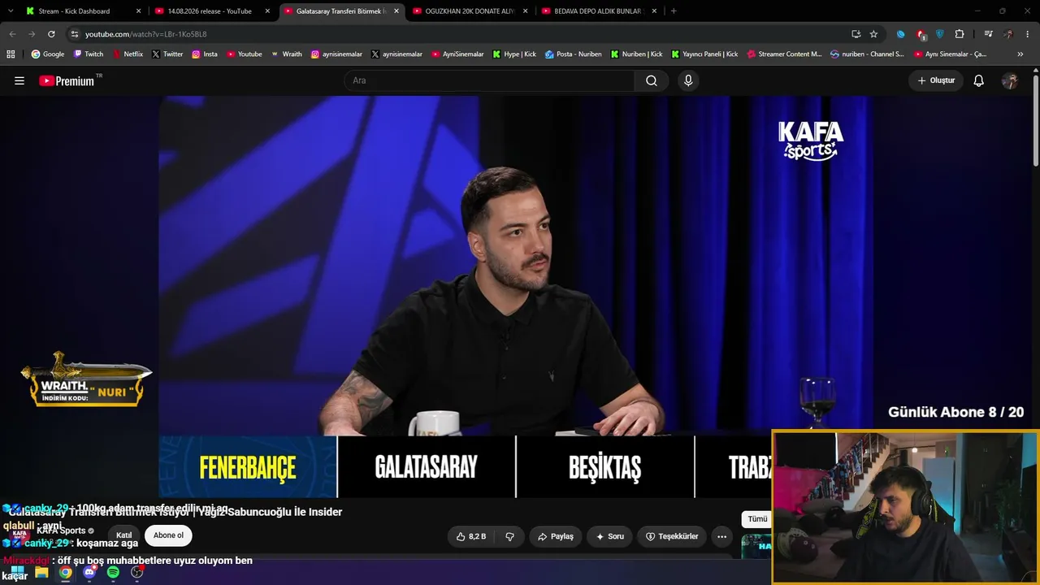Viewport: 1040px width, 585px height.
Task: Open File Explorer from the taskbar
Action: 41,572
